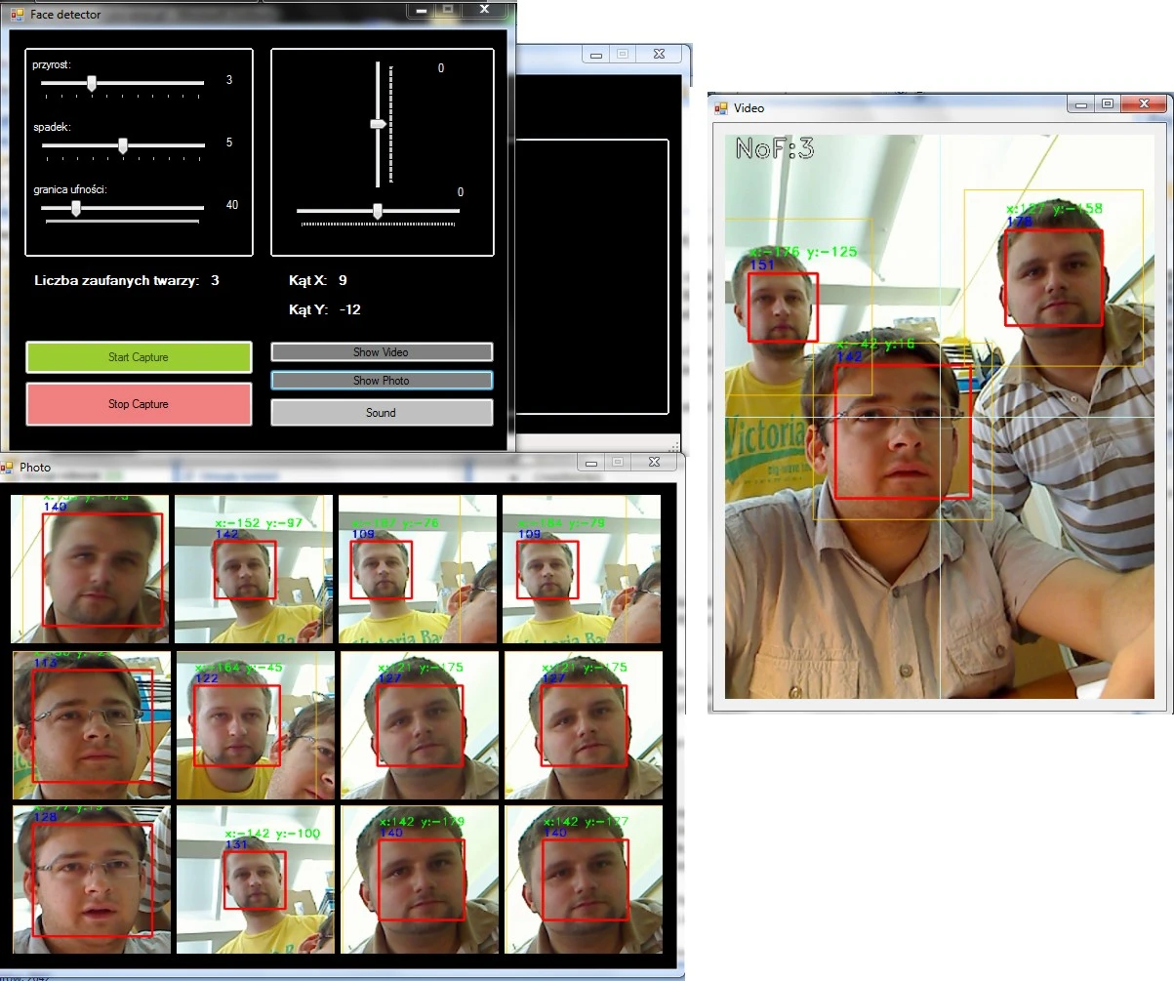Select photo thumbnail labeled 113 with glasses

click(92, 725)
